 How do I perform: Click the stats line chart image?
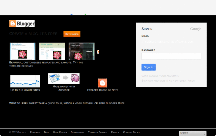tap(25, 81)
